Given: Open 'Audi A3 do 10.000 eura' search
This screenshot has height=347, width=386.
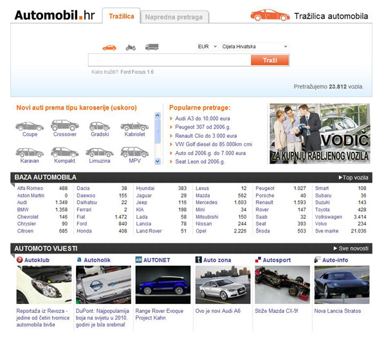Looking at the screenshot, I should pyautogui.click(x=203, y=118).
